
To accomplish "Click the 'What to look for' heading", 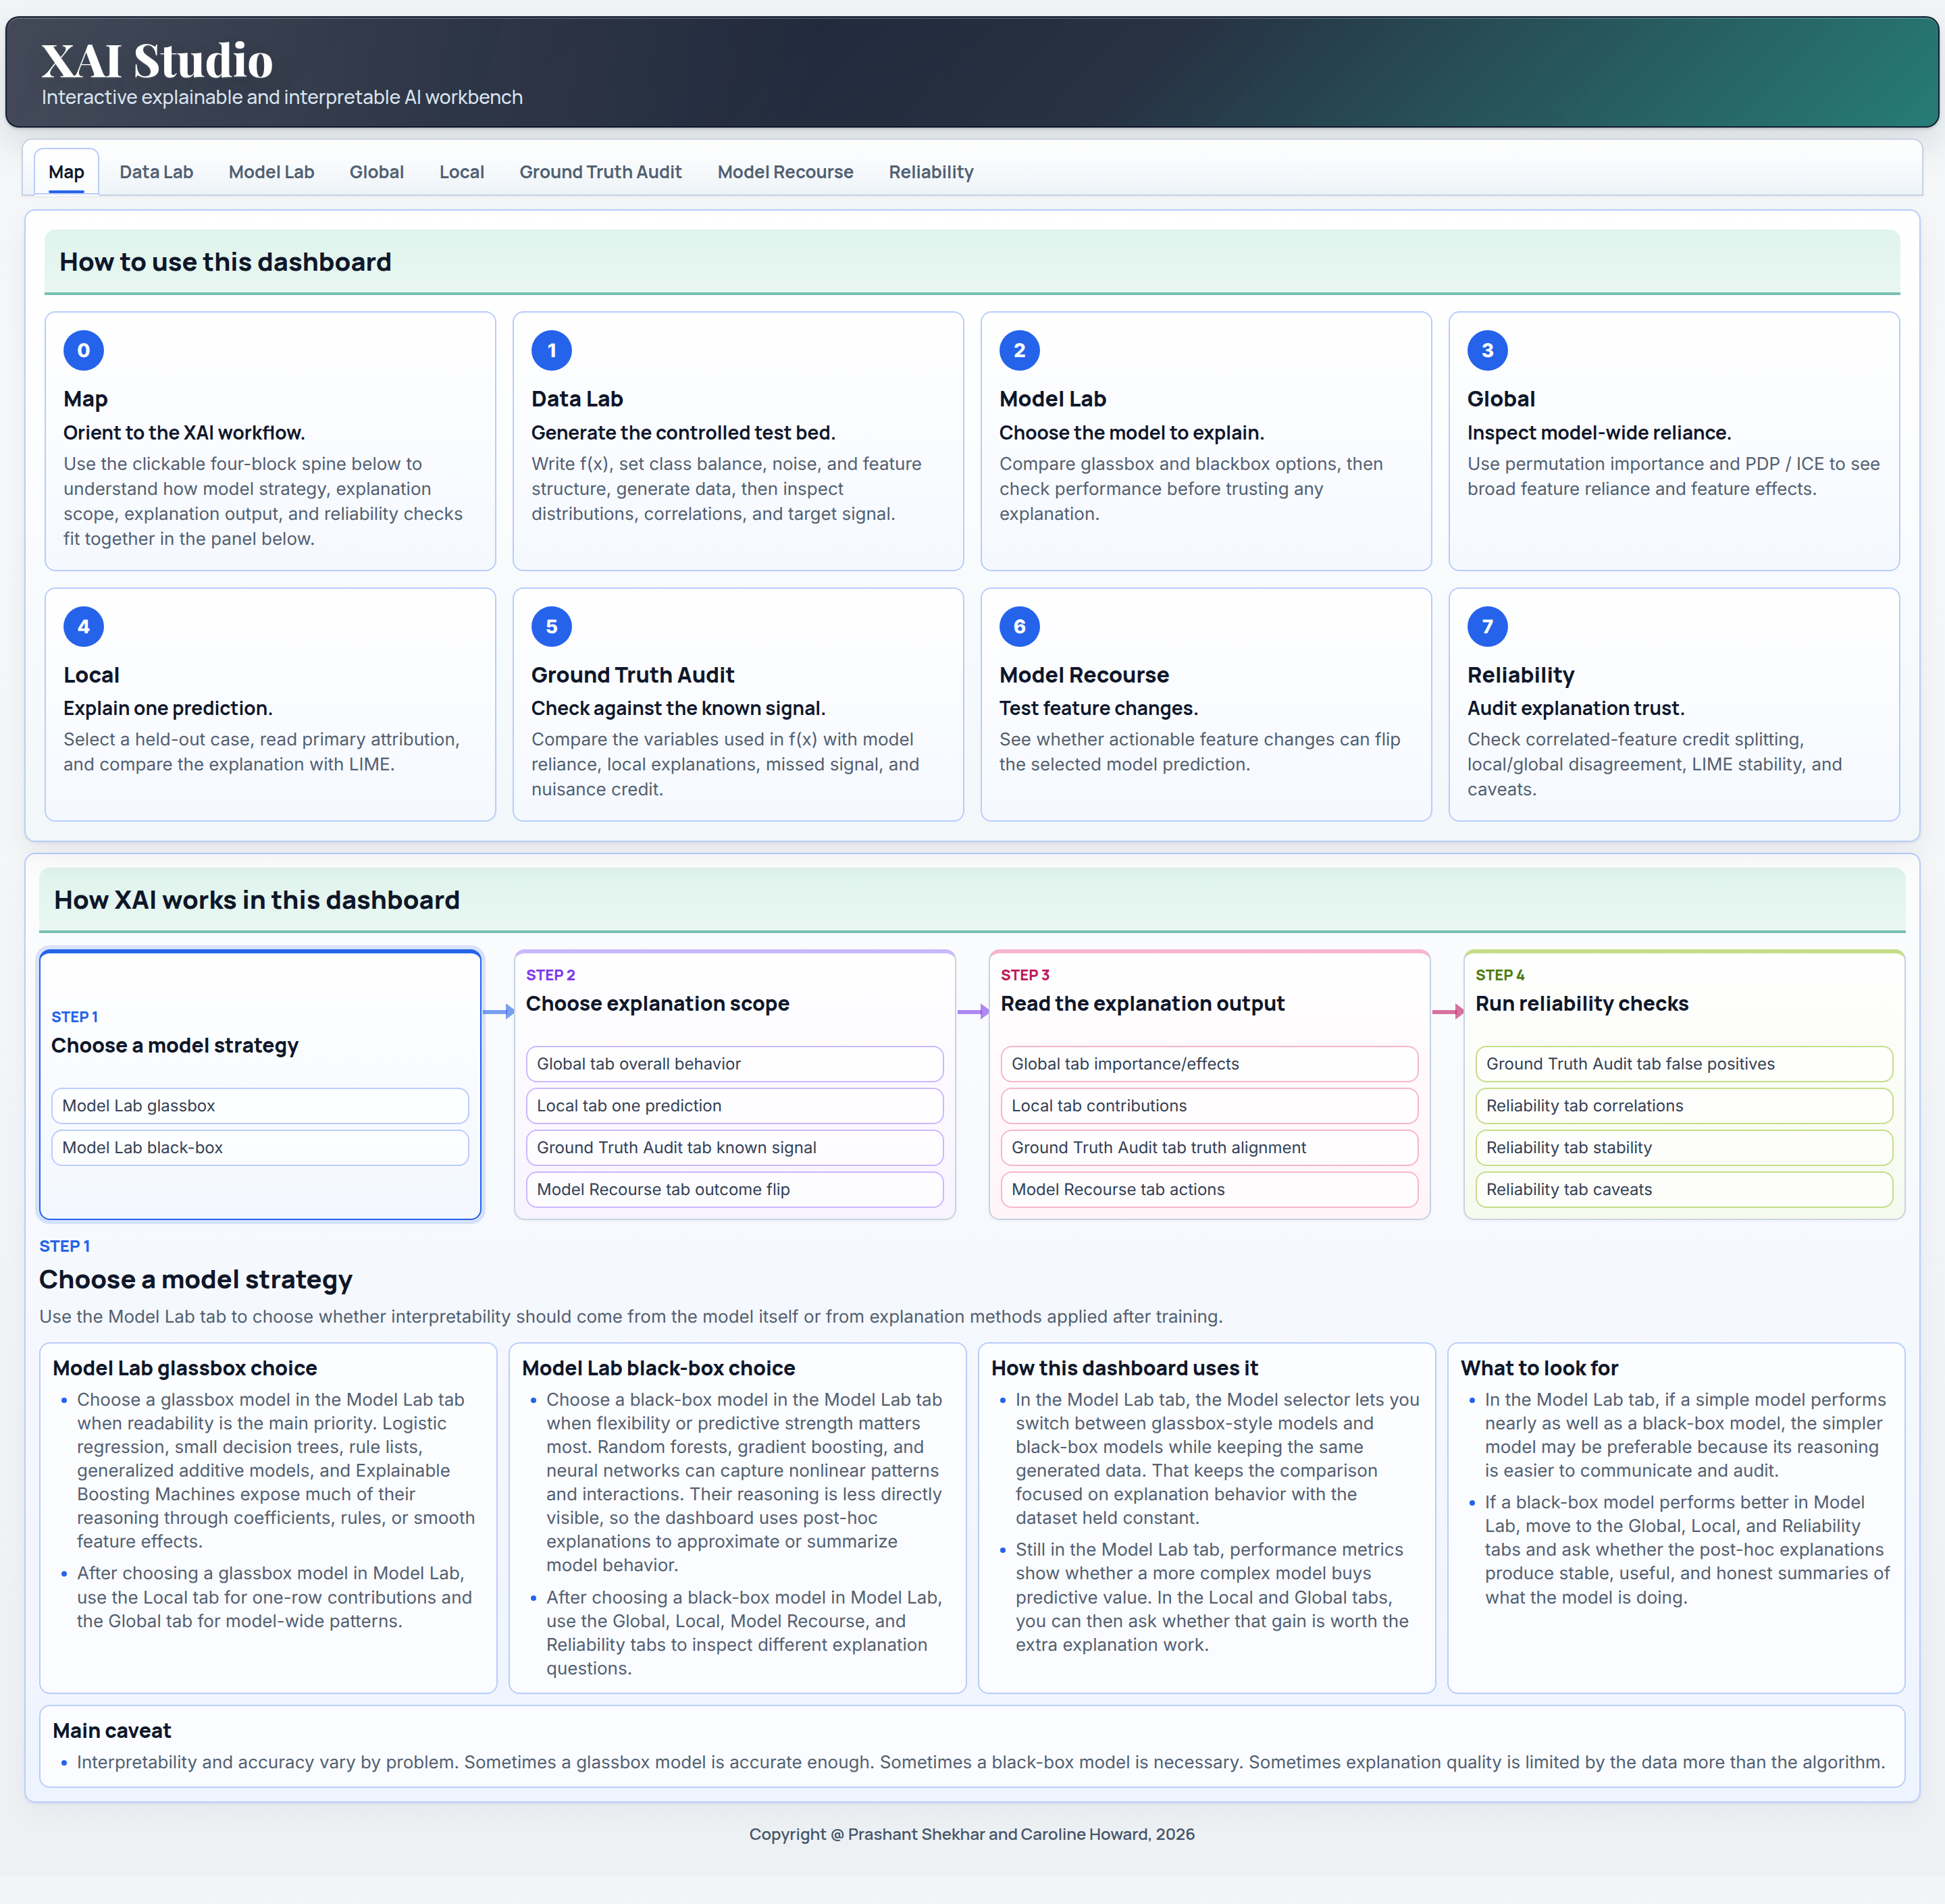I will click(1539, 1368).
